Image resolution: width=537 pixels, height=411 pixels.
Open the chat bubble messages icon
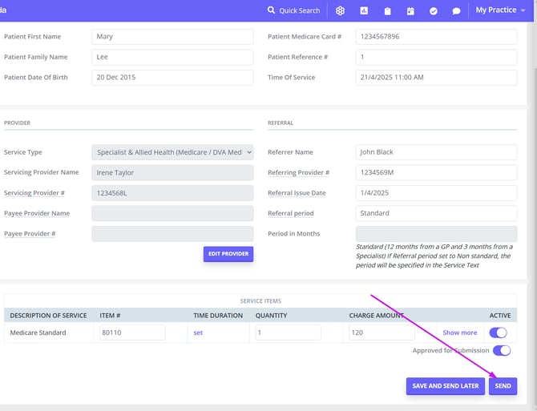coord(456,10)
